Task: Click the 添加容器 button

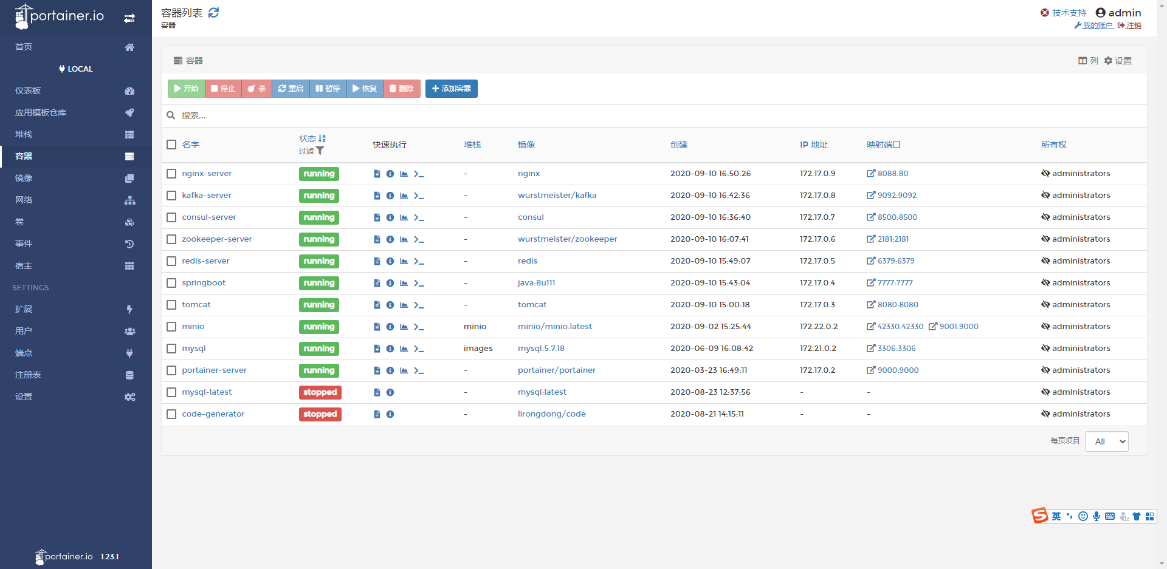Action: pyautogui.click(x=452, y=89)
